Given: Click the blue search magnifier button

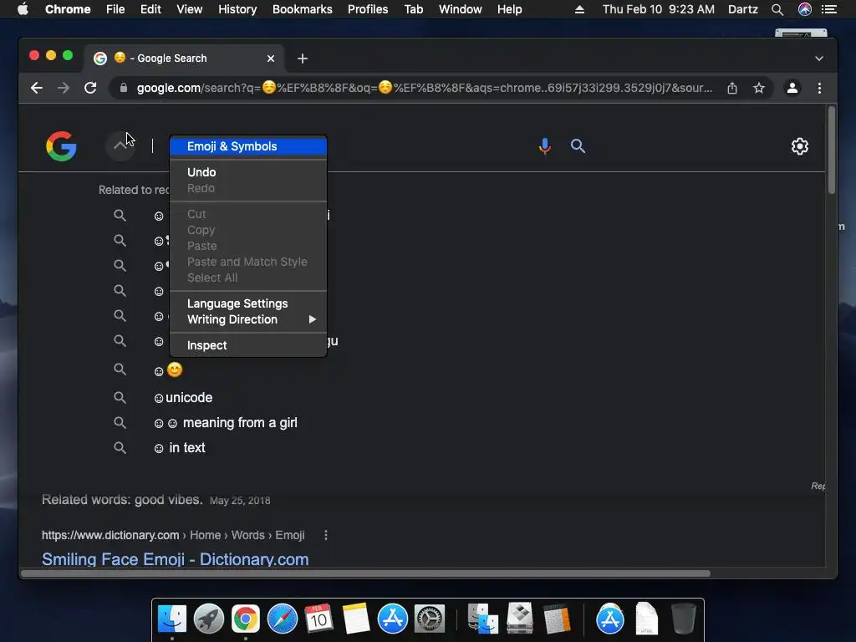Looking at the screenshot, I should click(x=578, y=146).
